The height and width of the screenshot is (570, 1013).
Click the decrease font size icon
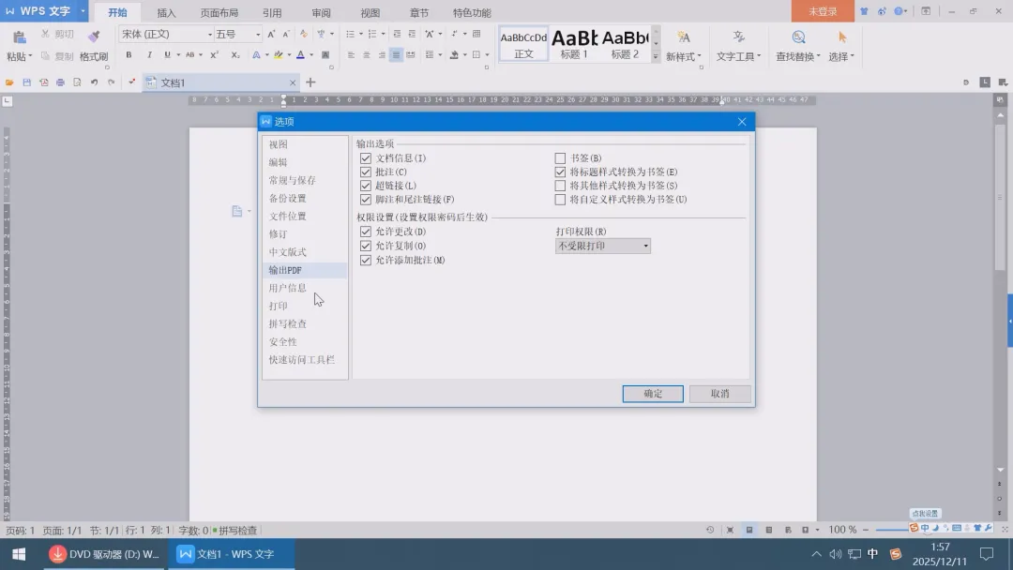tap(285, 34)
